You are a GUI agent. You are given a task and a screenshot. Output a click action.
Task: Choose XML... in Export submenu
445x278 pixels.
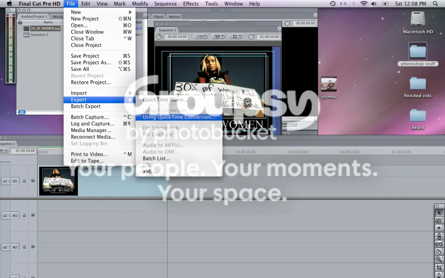tap(179, 171)
